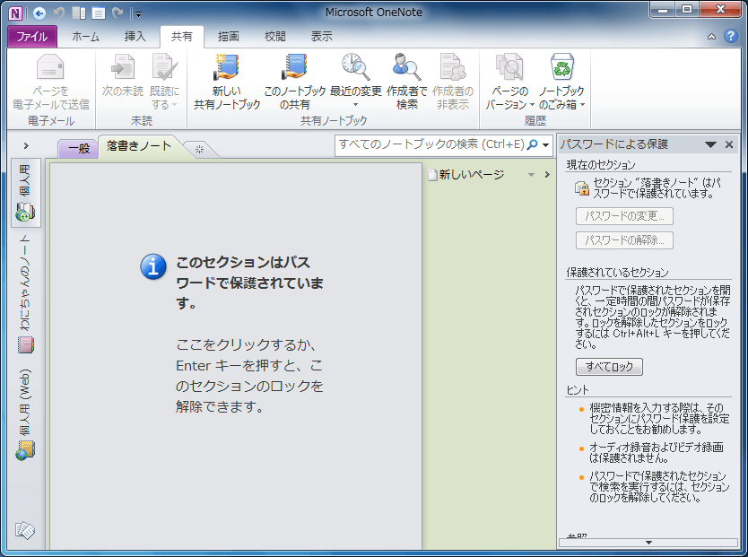Image resolution: width=748 pixels, height=557 pixels.
Task: Select 個人用 (Web) notebook in sidebar
Action: (25, 413)
